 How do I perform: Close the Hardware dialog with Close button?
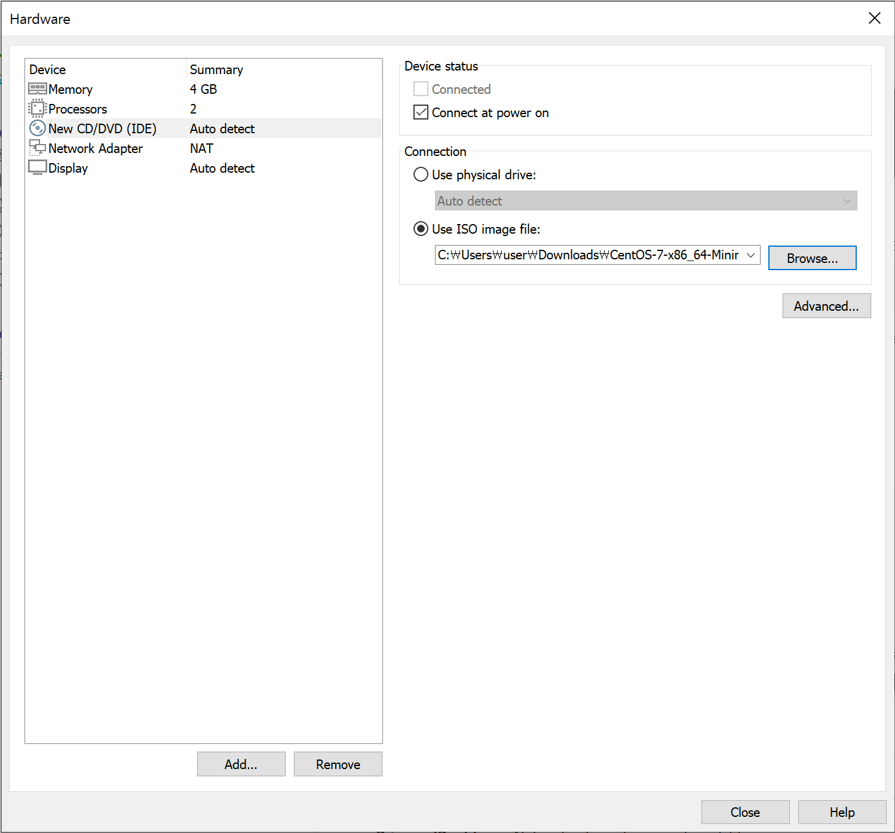(745, 812)
